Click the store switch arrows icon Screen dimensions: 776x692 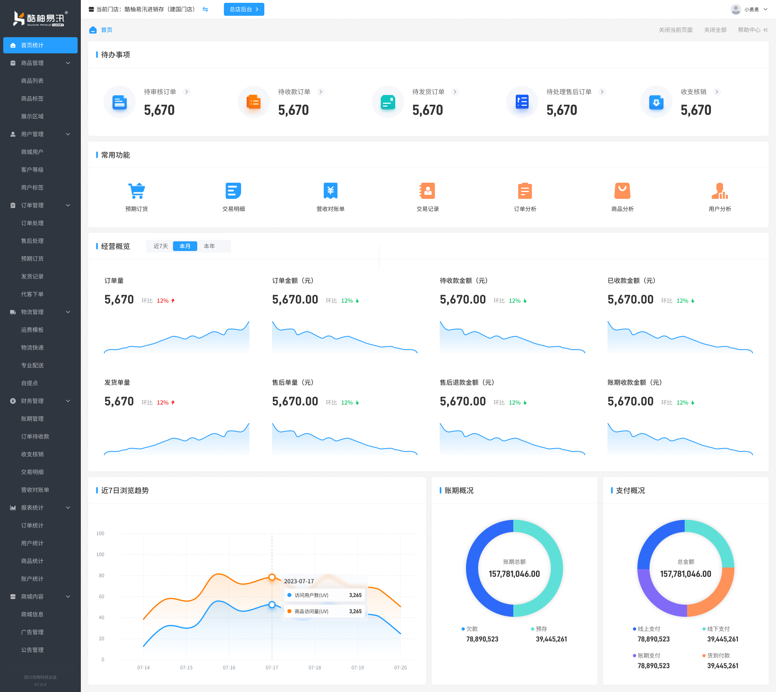click(205, 9)
